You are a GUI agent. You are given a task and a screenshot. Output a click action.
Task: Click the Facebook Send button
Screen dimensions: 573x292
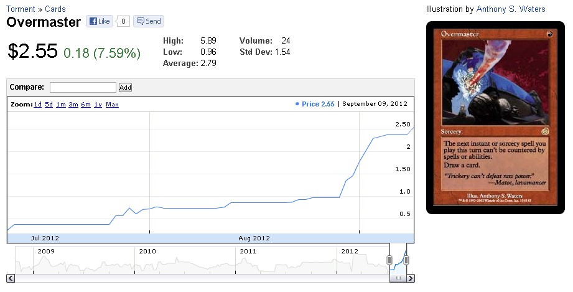point(148,21)
